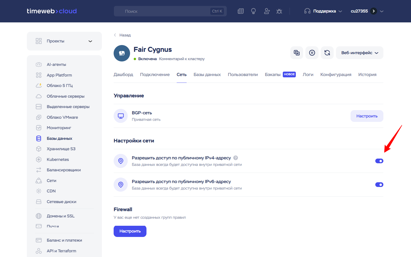Image resolution: width=411 pixels, height=257 pixels.
Task: Open the История tab
Action: coord(367,74)
